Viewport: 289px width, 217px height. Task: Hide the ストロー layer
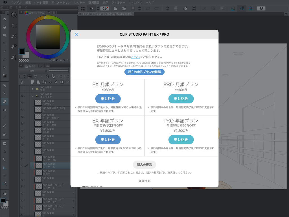pyautogui.click(x=22, y=131)
